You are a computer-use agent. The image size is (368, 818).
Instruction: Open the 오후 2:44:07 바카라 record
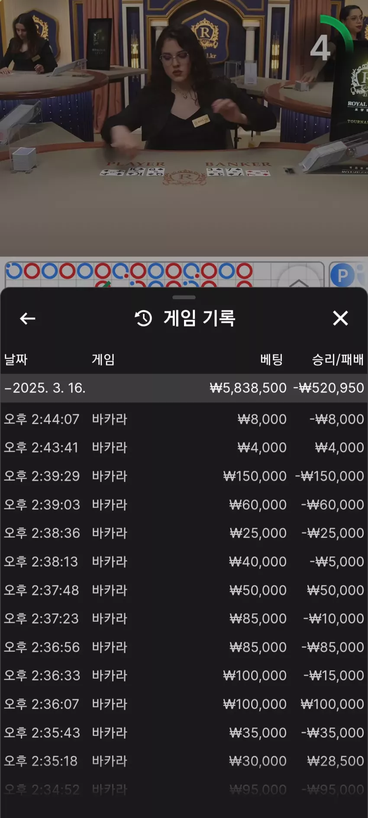[x=184, y=419]
